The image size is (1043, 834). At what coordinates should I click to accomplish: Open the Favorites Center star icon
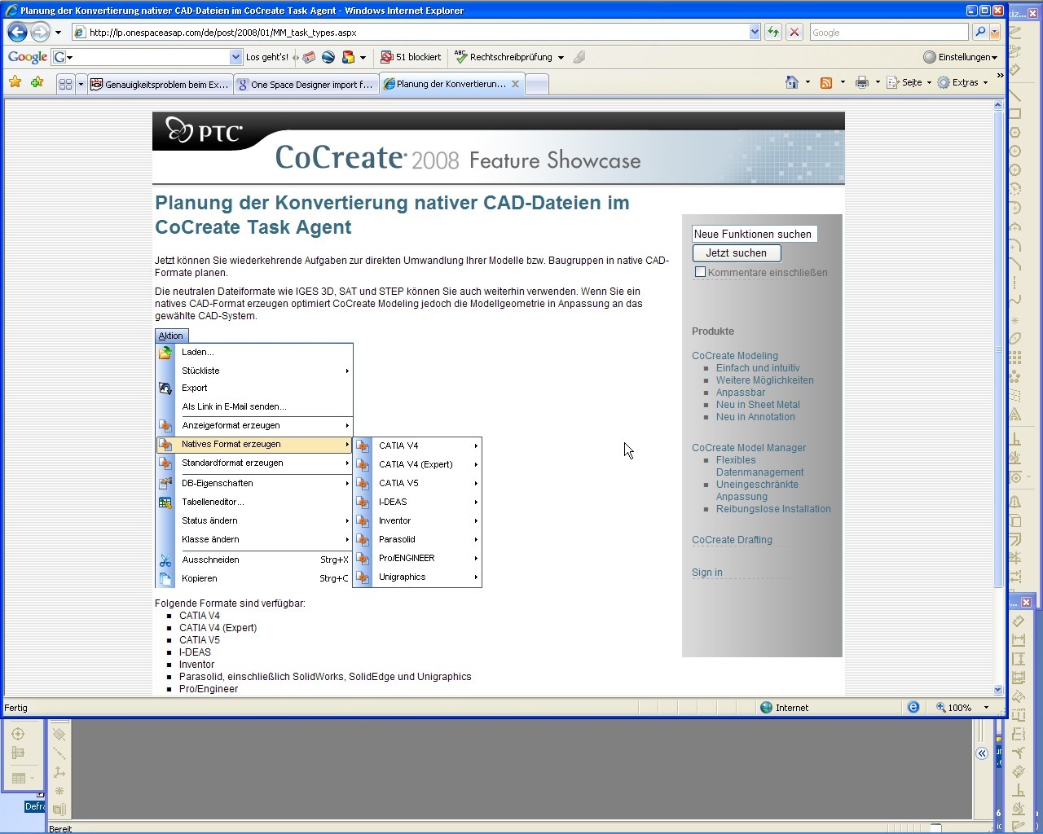click(x=15, y=82)
